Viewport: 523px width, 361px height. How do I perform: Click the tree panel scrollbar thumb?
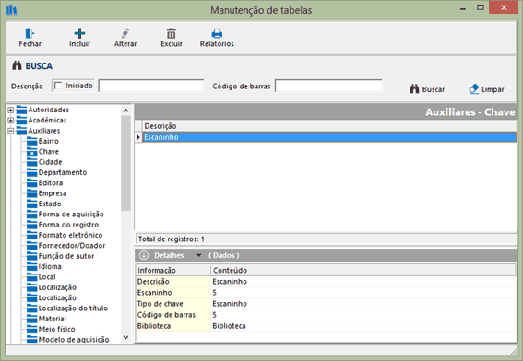(125, 163)
